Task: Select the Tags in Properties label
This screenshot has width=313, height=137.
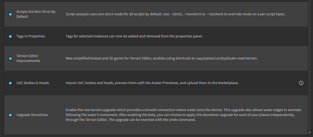Action: pyautogui.click(x=31, y=36)
